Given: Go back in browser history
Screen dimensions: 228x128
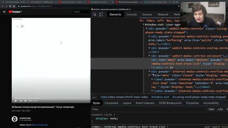Looking at the screenshot, I should tap(2, 6).
